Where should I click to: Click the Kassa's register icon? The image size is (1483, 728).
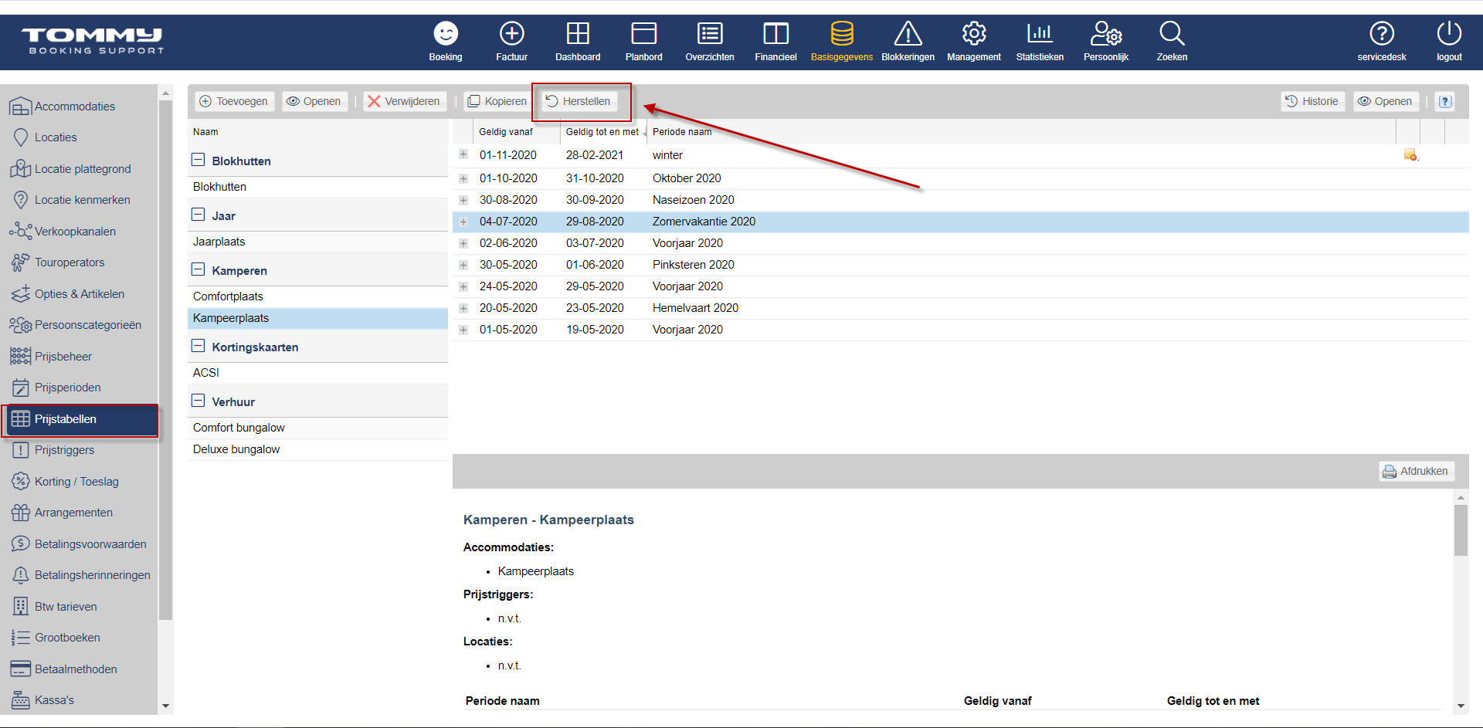[21, 700]
